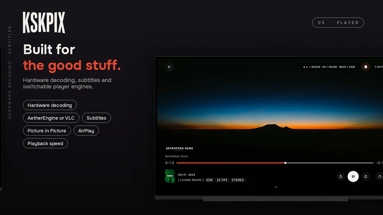Click the SDR badge
Viewport: 383px width, 215px height.
(209, 180)
